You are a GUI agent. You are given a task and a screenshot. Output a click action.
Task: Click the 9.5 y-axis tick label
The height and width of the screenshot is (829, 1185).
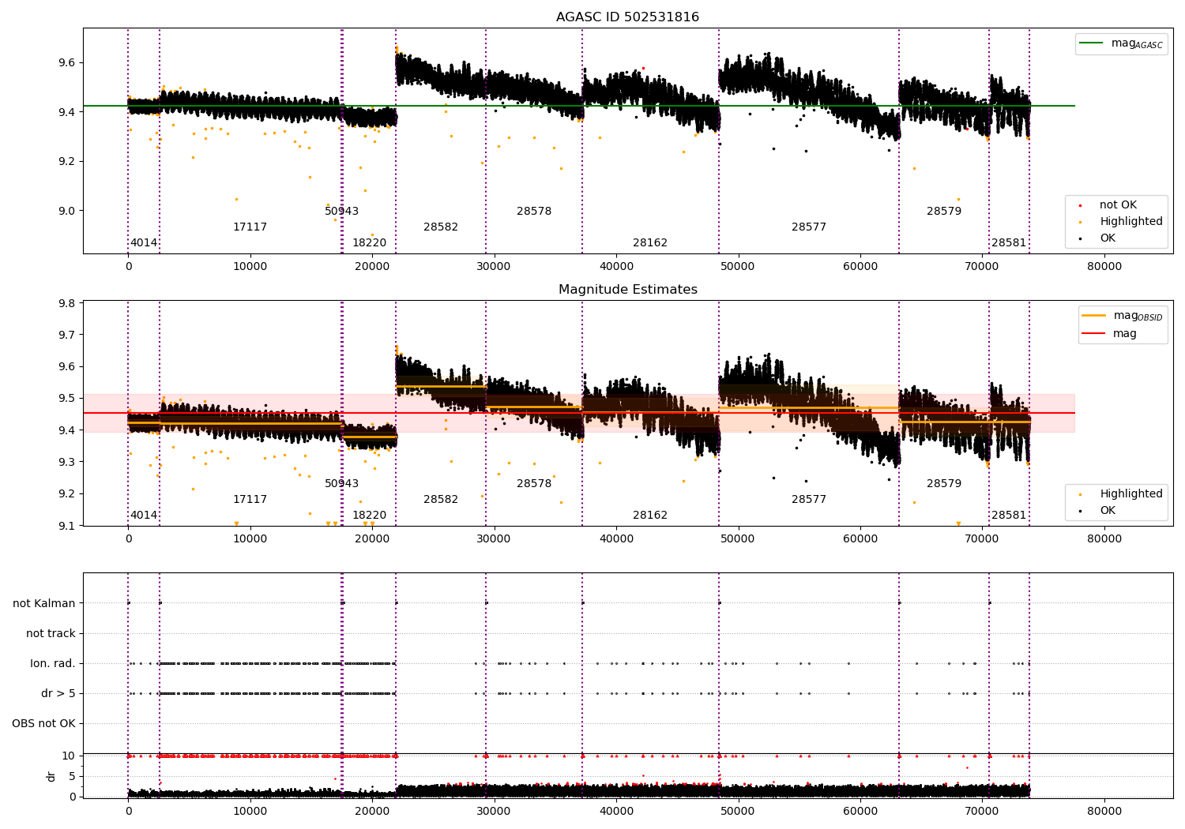[67, 398]
